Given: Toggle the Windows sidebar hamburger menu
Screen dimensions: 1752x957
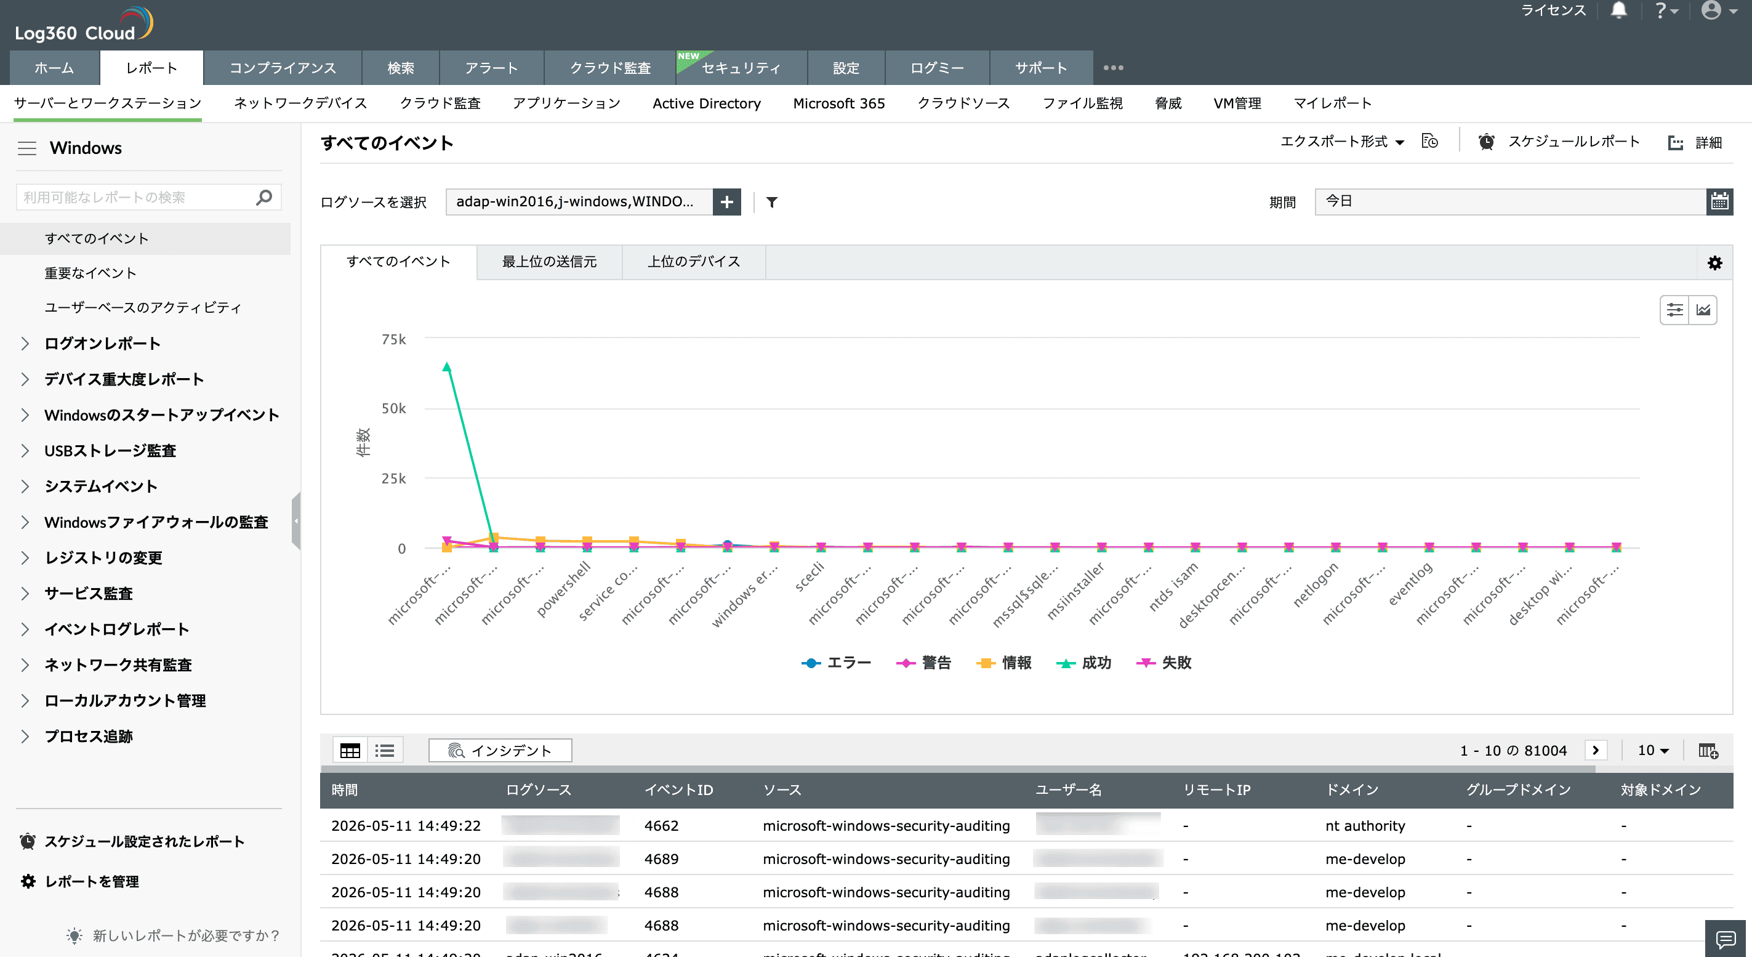Looking at the screenshot, I should point(27,148).
